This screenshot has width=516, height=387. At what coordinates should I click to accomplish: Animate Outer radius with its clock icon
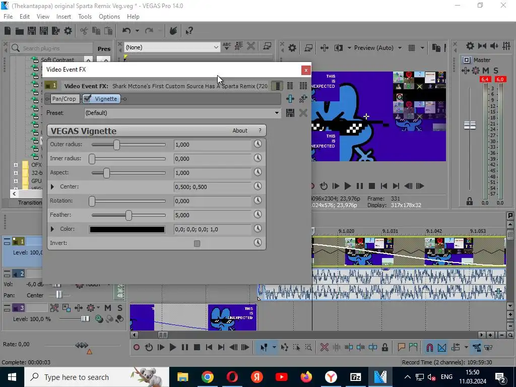[x=257, y=144]
